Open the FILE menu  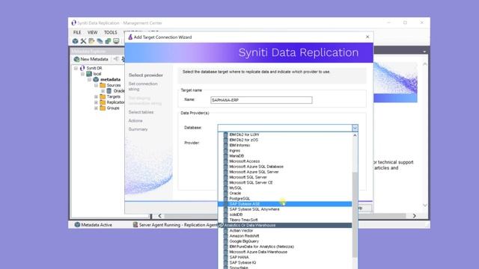coord(77,32)
